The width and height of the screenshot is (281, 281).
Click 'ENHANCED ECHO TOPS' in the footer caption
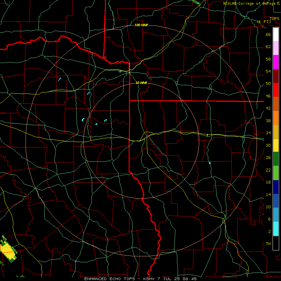click(110, 279)
